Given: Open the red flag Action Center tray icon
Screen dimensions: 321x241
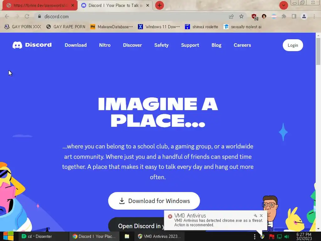Looking at the screenshot, I should point(271,237).
